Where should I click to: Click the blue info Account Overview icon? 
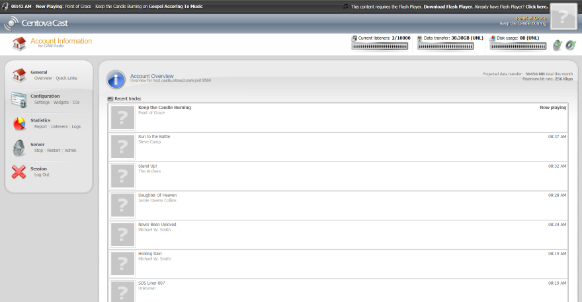(116, 79)
